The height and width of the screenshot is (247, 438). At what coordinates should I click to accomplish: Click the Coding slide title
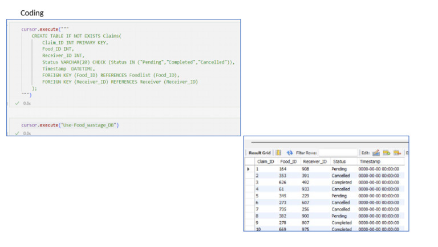click(x=32, y=13)
